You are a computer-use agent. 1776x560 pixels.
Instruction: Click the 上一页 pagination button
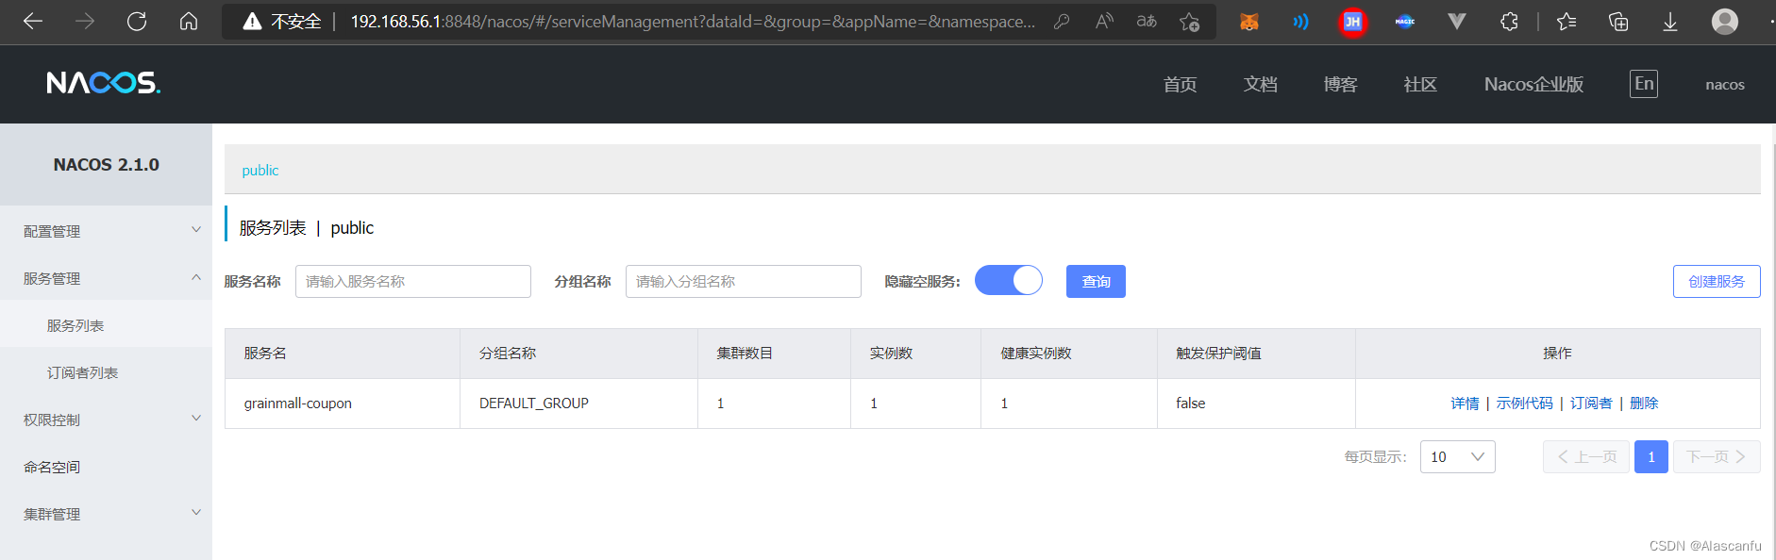tap(1586, 456)
